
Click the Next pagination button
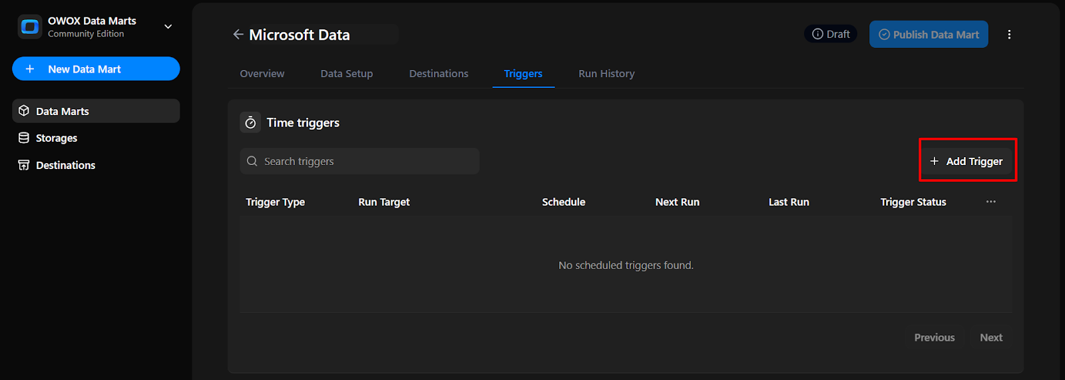(x=991, y=337)
